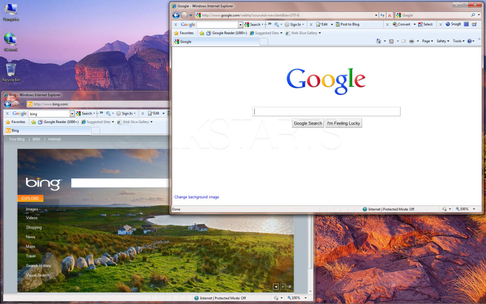
Task: Click Post to Blog toolbar button
Action: tap(347, 24)
